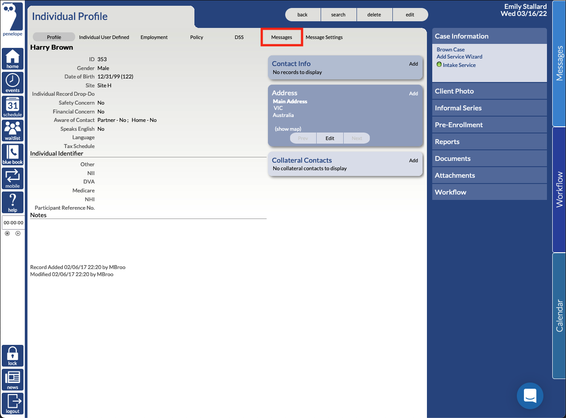Click the Aware of Contact value text
The image size is (566, 418).
[127, 120]
